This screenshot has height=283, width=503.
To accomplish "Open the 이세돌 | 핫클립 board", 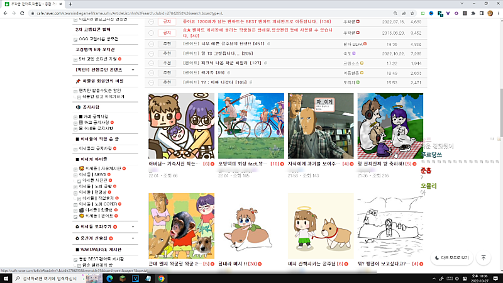I will 99,210.
